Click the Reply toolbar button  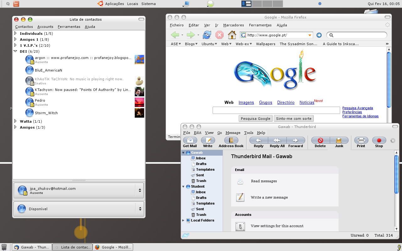[259, 140]
